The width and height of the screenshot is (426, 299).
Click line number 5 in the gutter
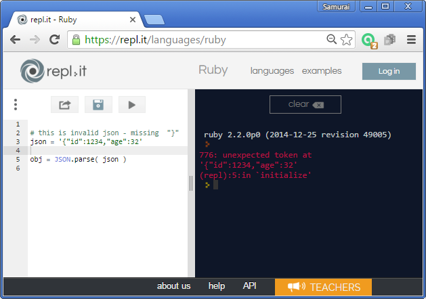18,159
